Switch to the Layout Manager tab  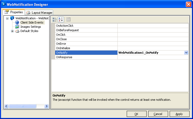pos(42,12)
